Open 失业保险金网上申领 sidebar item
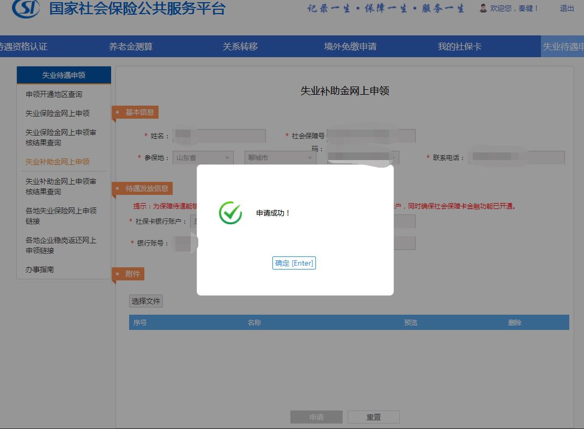Screen dimensions: 584x429 pyautogui.click(x=57, y=113)
